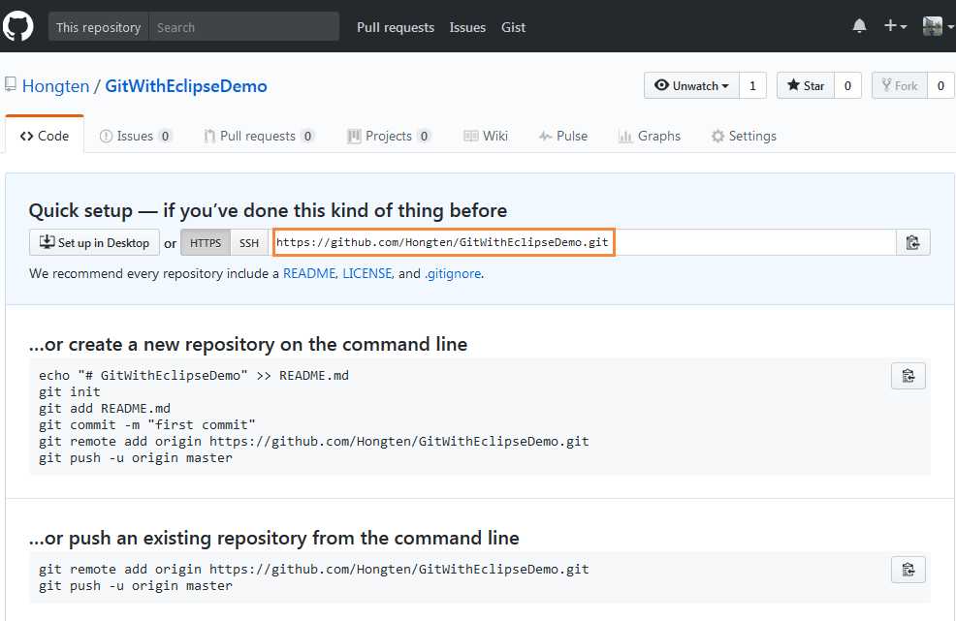Open Issues in the top navigation bar
956x621 pixels.
(x=467, y=27)
